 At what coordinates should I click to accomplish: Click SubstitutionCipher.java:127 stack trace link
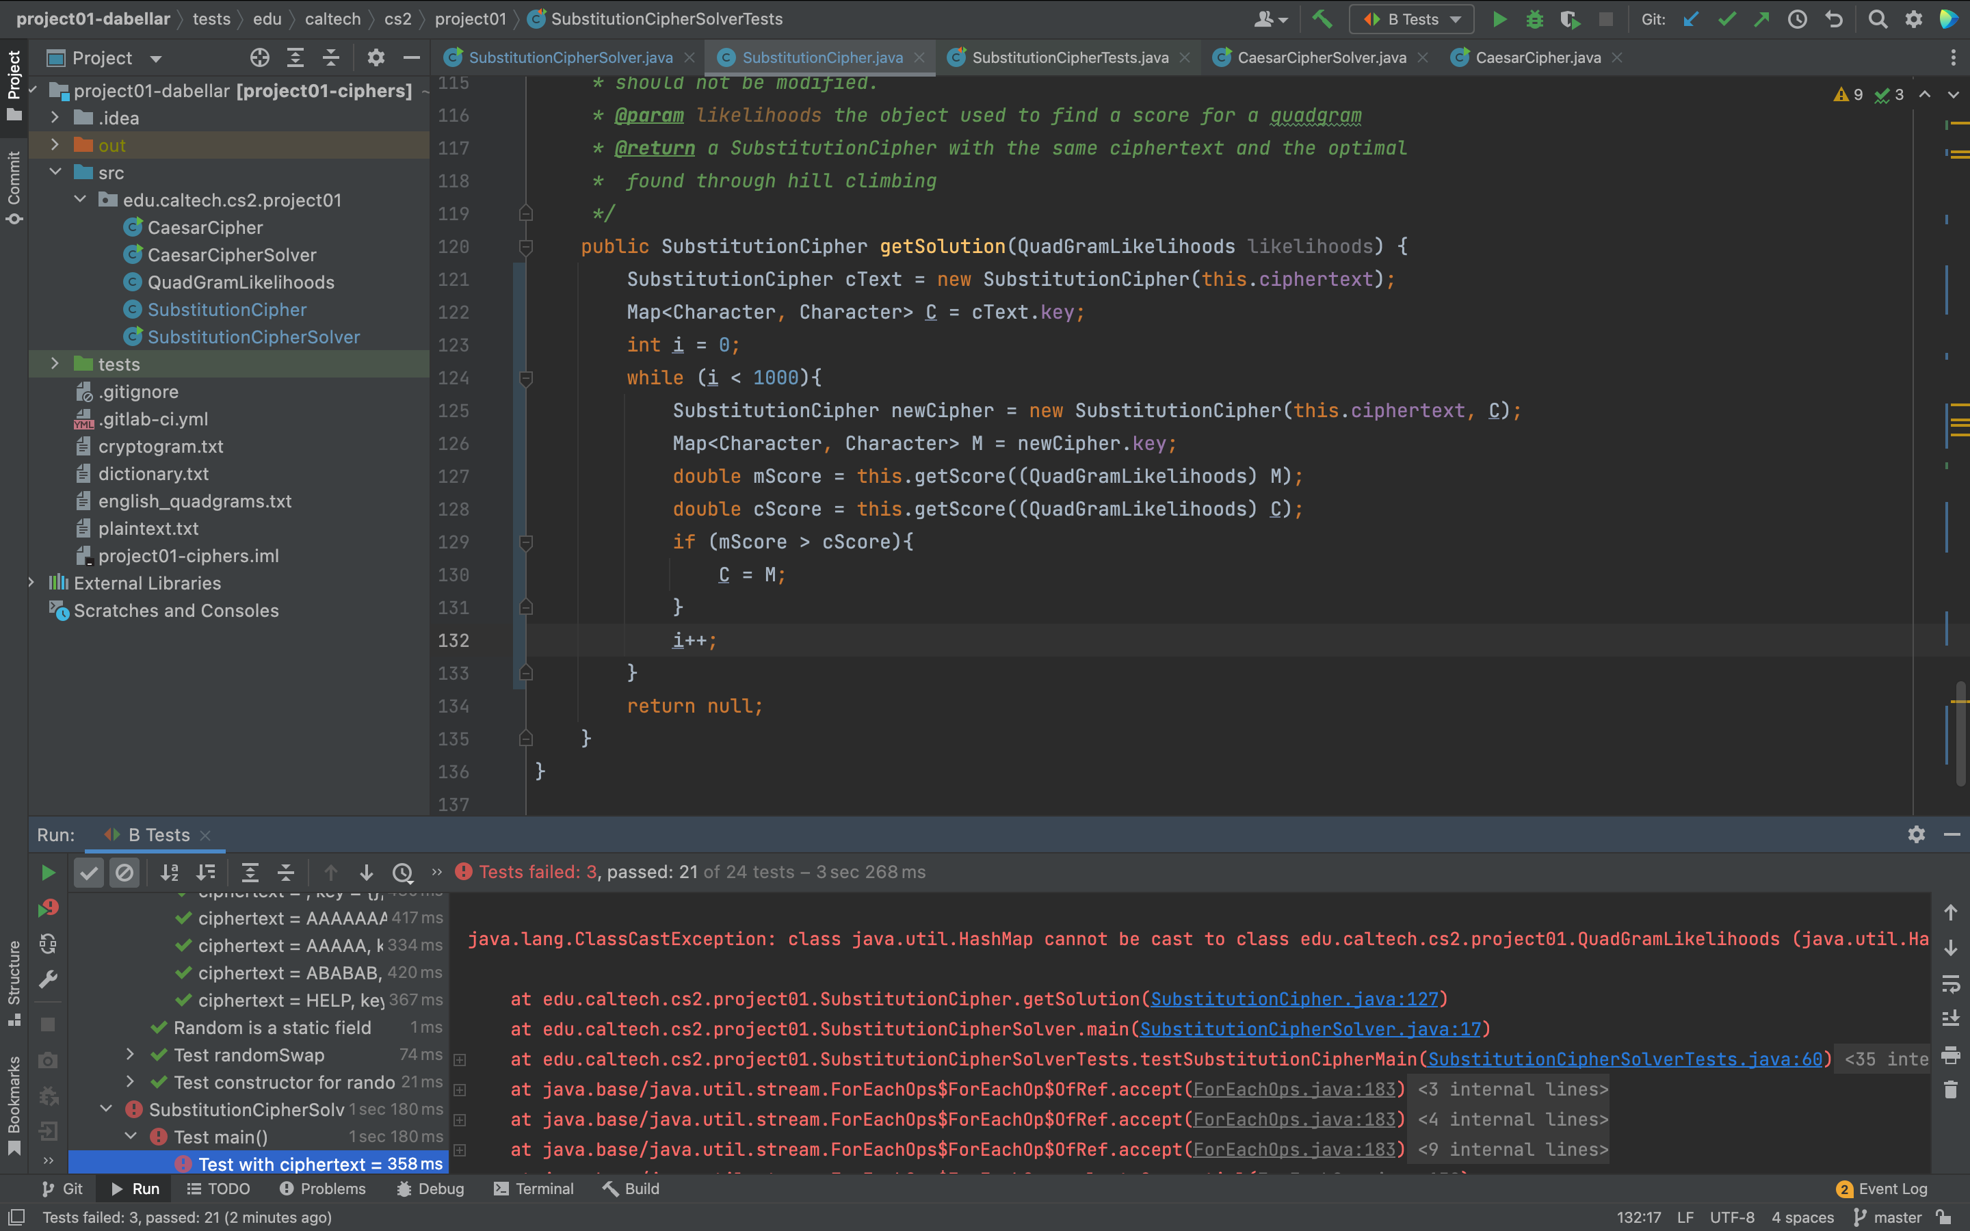[1294, 999]
